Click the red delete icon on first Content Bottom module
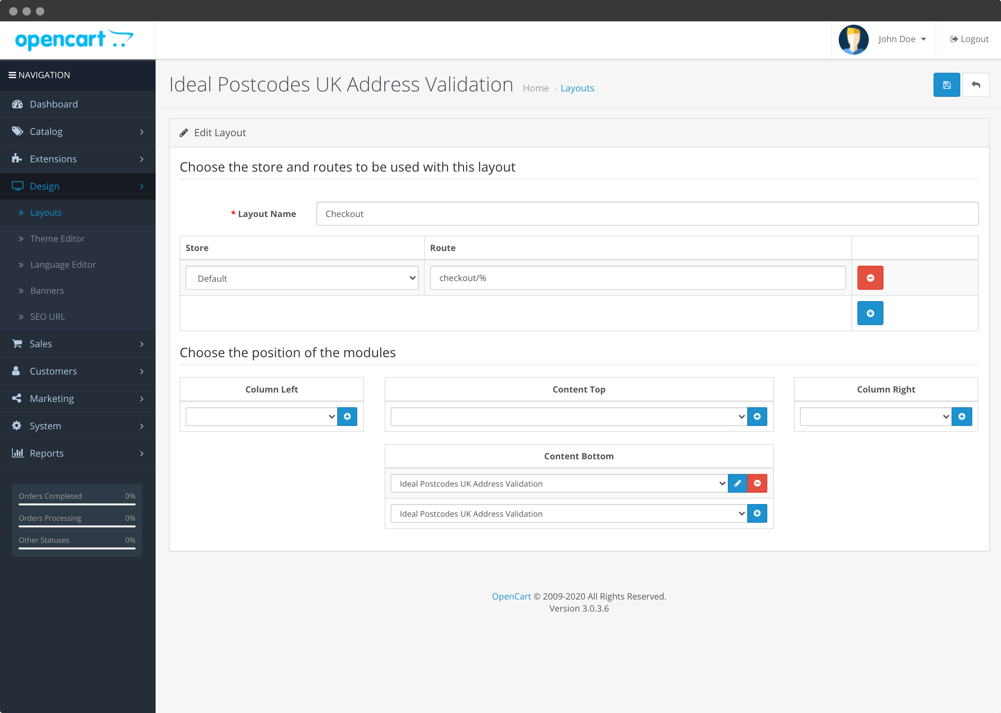1001x713 pixels. [757, 484]
